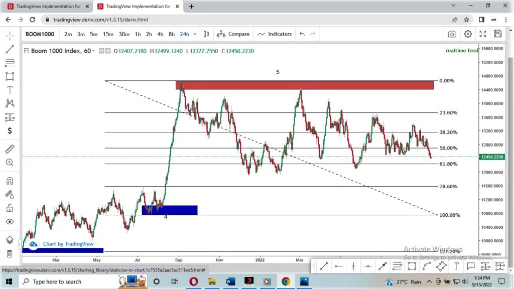Open the object tree layers icon
Screen dimensions: 514x289
tap(10, 240)
